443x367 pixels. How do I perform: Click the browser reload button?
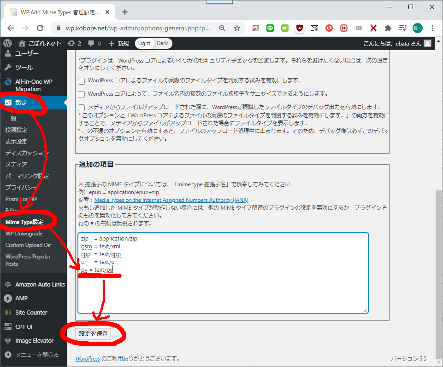[40, 28]
